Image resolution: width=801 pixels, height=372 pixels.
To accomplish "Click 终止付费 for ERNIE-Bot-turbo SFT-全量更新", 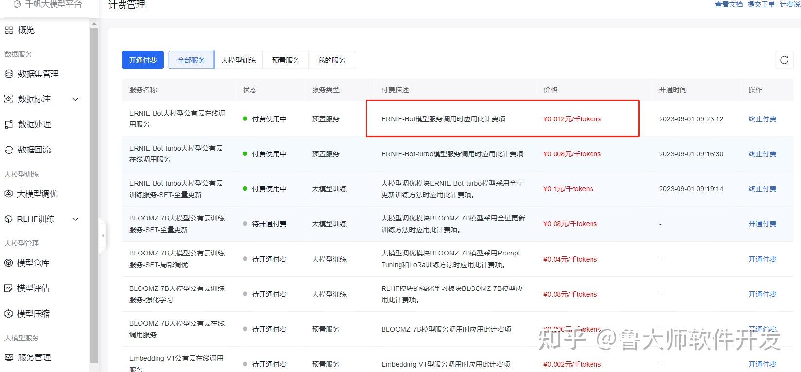I will coord(762,189).
